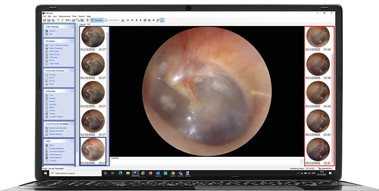Click the red pencil toolbar icon
The image size is (379, 191).
(x=158, y=20)
